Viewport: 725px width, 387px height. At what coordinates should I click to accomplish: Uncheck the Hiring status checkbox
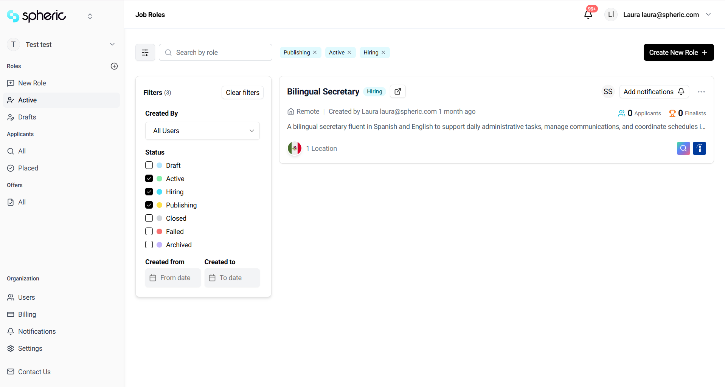[149, 192]
